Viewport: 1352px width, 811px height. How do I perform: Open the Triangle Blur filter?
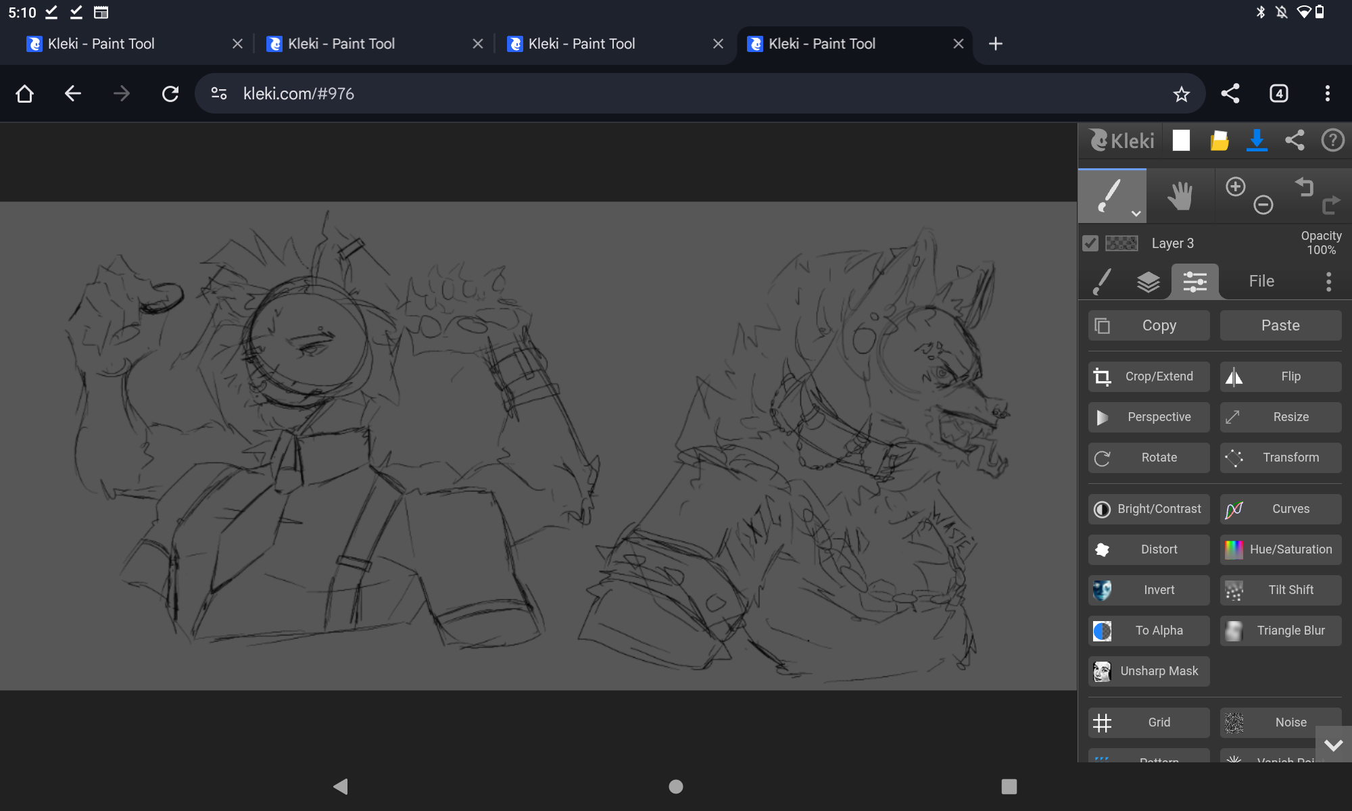pos(1280,631)
